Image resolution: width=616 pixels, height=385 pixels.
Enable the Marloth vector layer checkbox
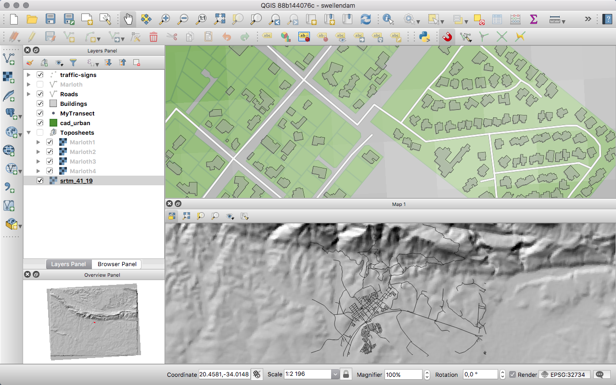point(40,85)
